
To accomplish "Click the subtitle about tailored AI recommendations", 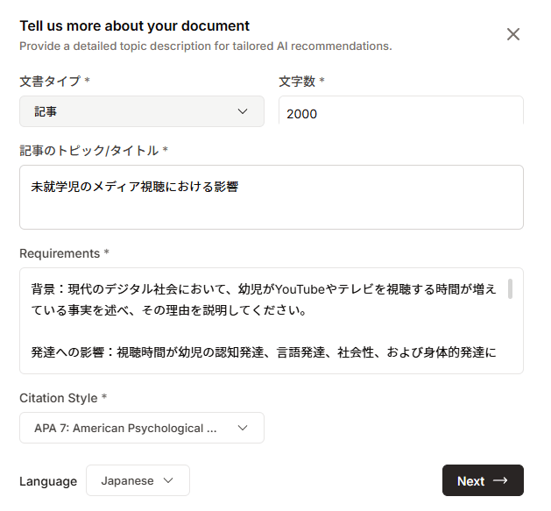I will click(x=206, y=46).
